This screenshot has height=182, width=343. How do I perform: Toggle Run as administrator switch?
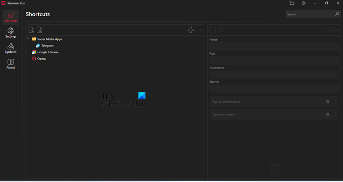[x=330, y=101]
